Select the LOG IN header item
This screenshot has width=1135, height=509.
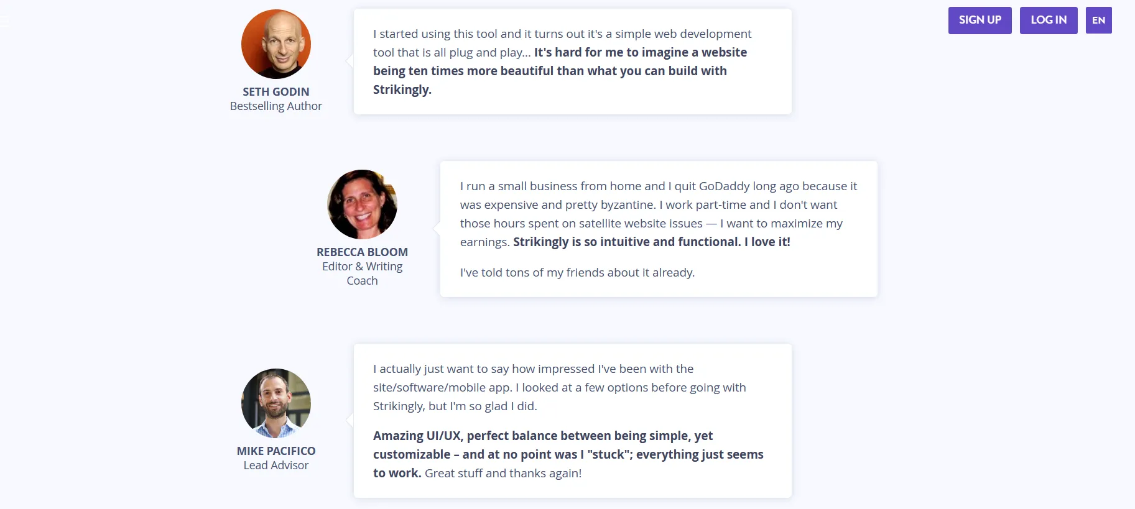click(1049, 20)
